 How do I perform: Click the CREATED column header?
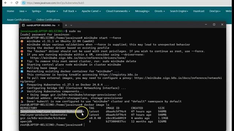click(x=137, y=108)
